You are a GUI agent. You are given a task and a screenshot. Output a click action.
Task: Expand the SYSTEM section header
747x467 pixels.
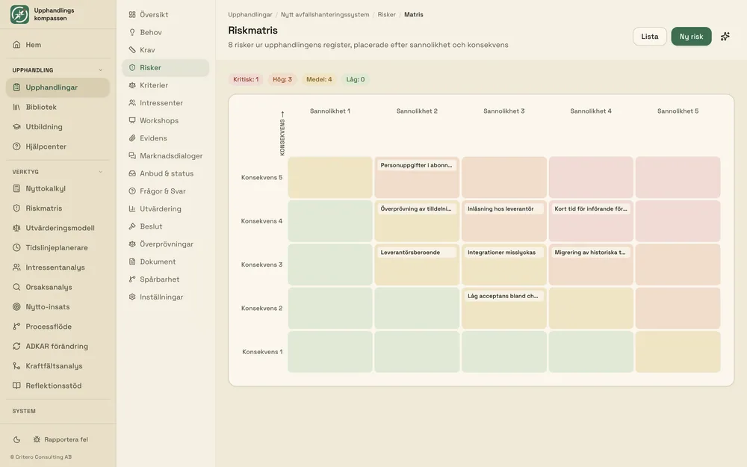point(24,411)
